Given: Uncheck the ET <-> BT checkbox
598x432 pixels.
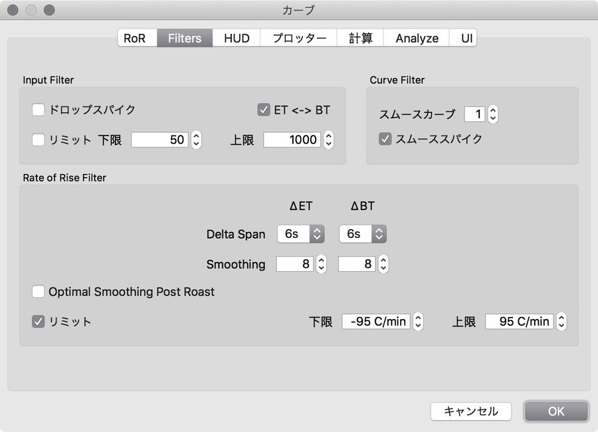Looking at the screenshot, I should 264,110.
